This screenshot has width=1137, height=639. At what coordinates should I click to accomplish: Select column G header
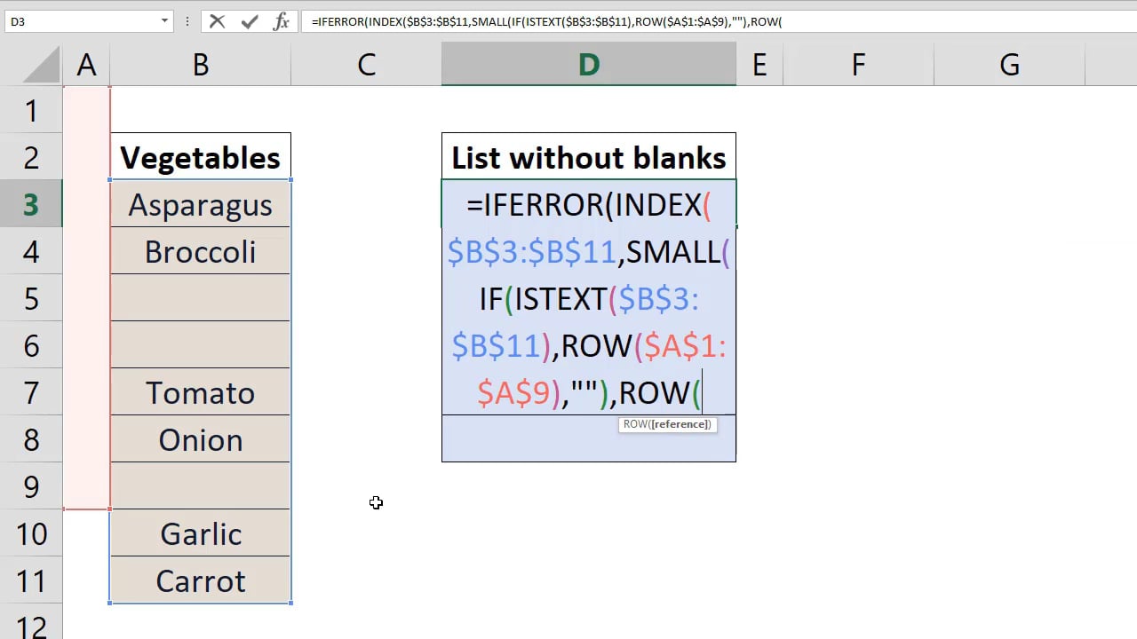[1009, 65]
